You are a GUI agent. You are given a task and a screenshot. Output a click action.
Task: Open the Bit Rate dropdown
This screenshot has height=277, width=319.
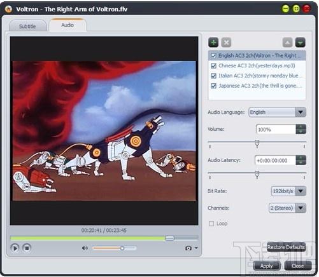coord(301,191)
